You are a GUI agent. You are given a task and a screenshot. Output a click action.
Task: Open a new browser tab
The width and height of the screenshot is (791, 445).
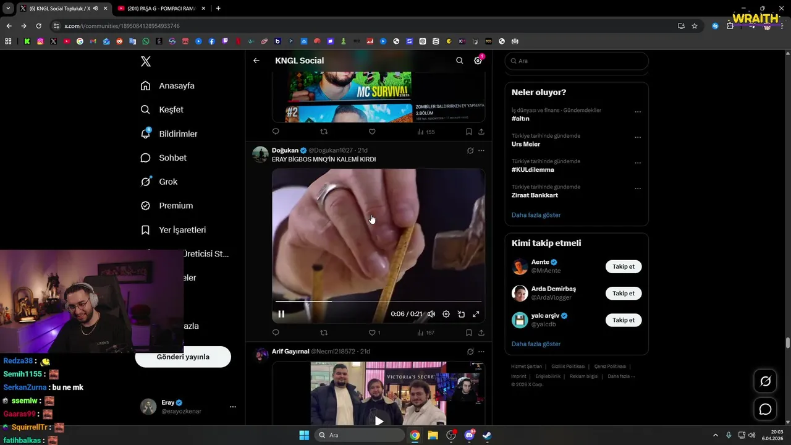(x=218, y=8)
